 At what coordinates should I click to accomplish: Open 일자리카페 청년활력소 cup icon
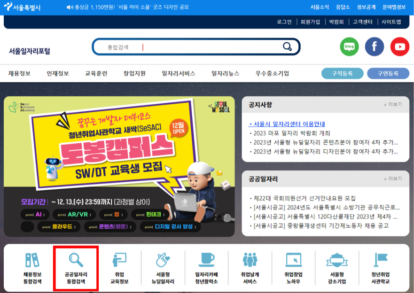coord(206,260)
